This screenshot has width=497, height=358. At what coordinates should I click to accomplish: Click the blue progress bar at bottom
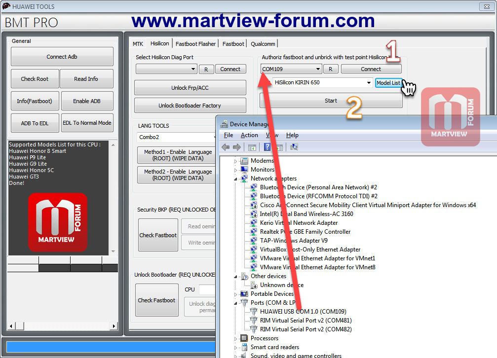coord(111,347)
